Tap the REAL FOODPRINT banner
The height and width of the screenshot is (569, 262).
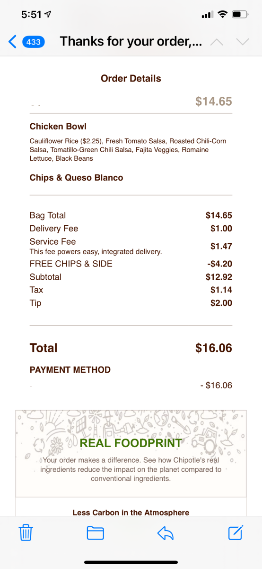click(131, 453)
